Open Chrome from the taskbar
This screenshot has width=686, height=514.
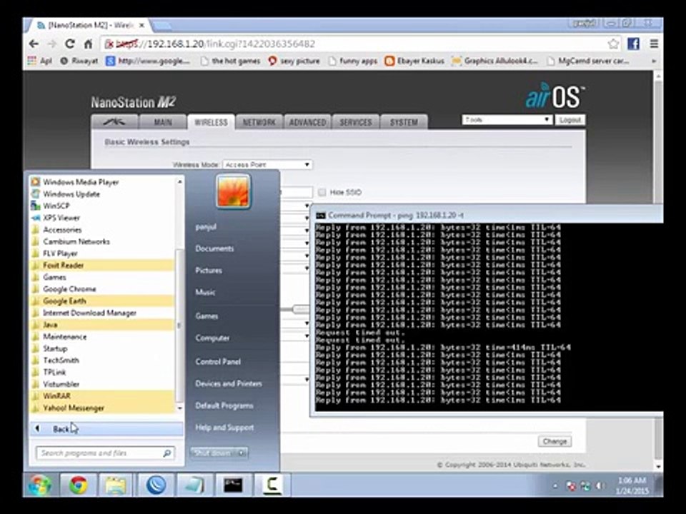79,485
